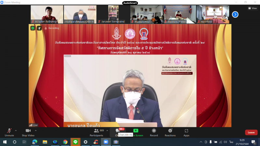Open LINE app from taskbar
The height and width of the screenshot is (146, 260).
pos(75,142)
